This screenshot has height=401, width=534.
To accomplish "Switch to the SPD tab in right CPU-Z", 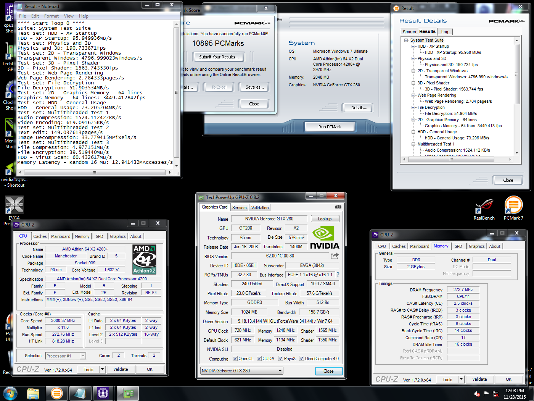I will 458,246.
